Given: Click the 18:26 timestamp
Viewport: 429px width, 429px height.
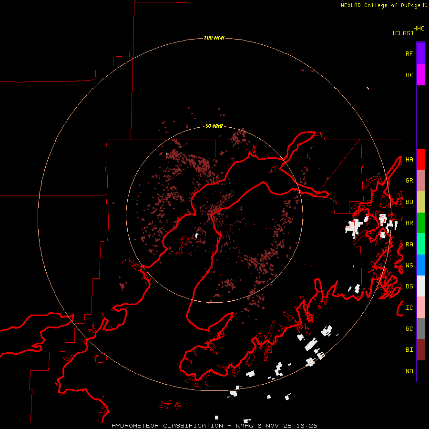Looking at the screenshot, I should pos(307,426).
